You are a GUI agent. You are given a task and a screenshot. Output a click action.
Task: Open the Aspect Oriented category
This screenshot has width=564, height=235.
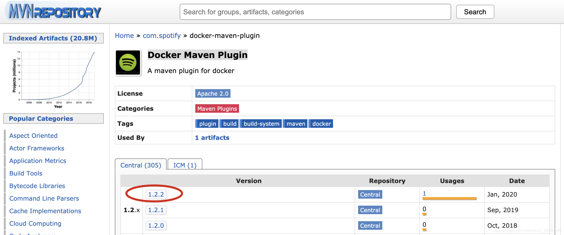coord(33,136)
